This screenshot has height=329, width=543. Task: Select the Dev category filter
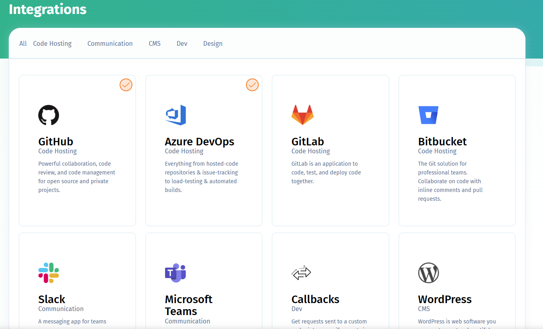182,43
